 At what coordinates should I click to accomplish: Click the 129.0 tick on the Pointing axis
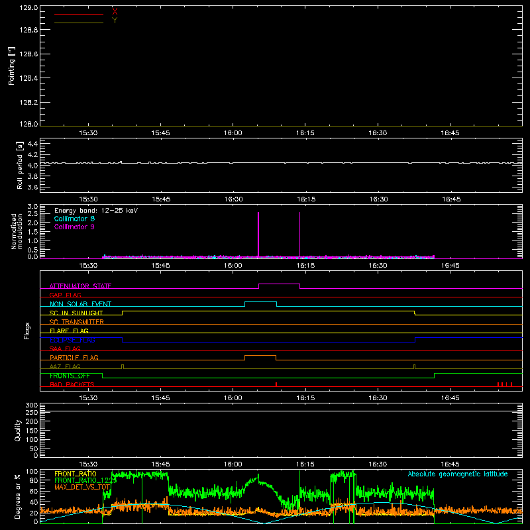28,7
